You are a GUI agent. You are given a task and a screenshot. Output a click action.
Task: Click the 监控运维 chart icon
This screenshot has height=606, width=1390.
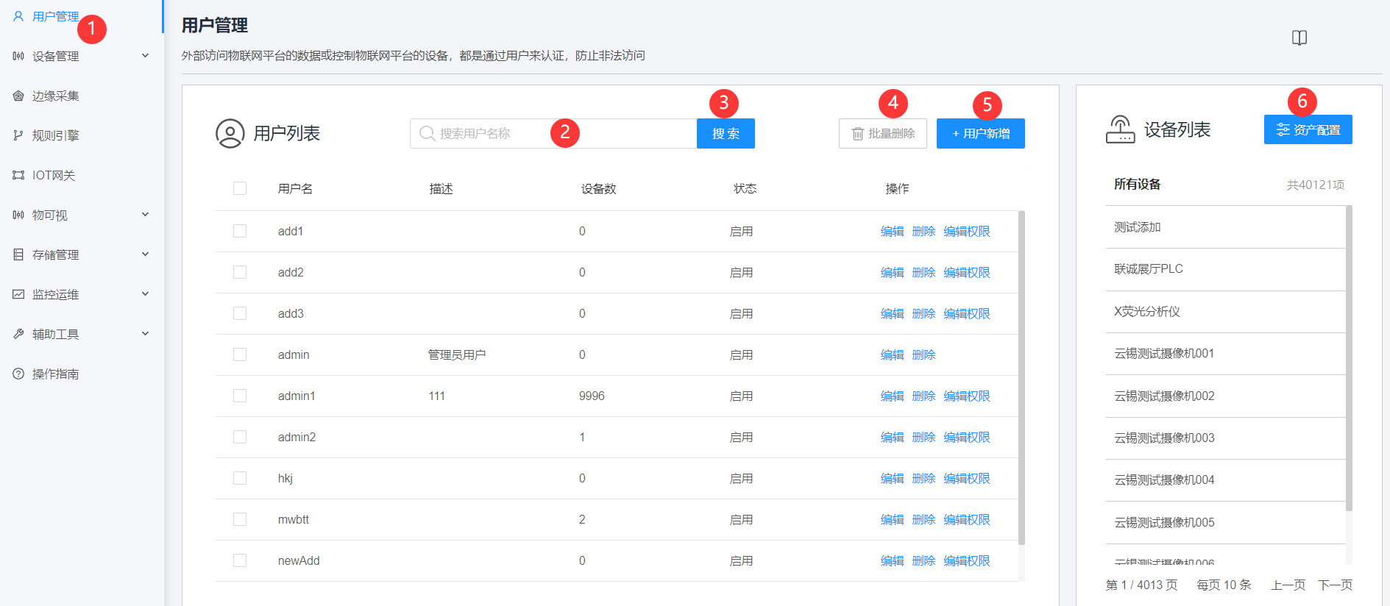pyautogui.click(x=18, y=294)
